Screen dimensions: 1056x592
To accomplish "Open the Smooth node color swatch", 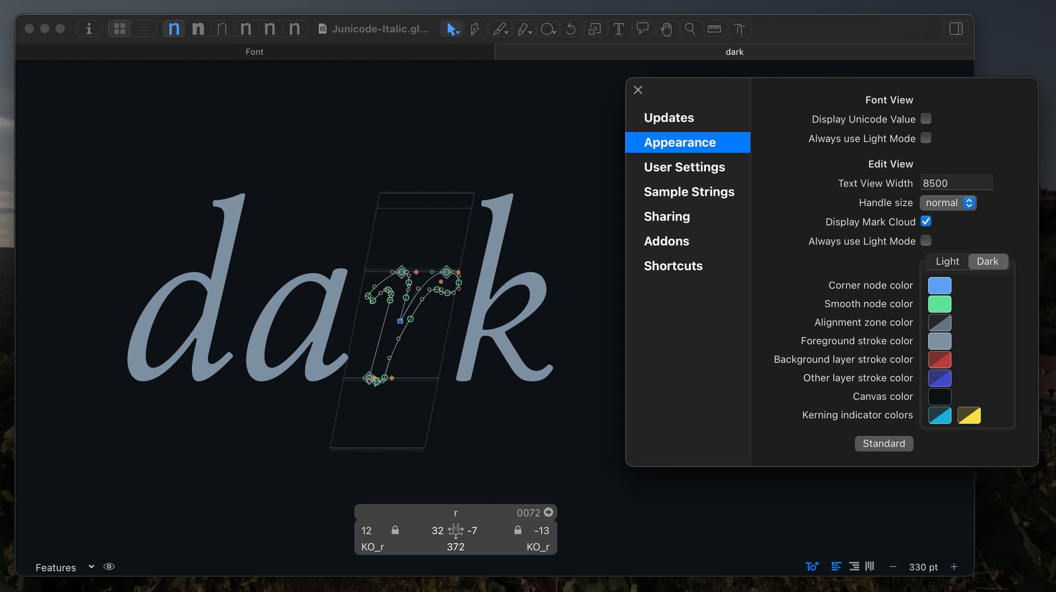I will [x=939, y=304].
